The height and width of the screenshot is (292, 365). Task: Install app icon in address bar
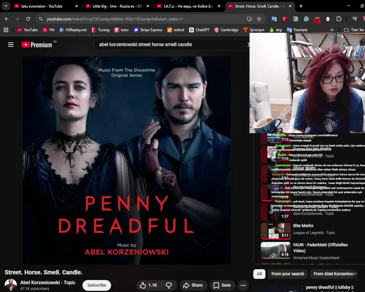[249, 19]
